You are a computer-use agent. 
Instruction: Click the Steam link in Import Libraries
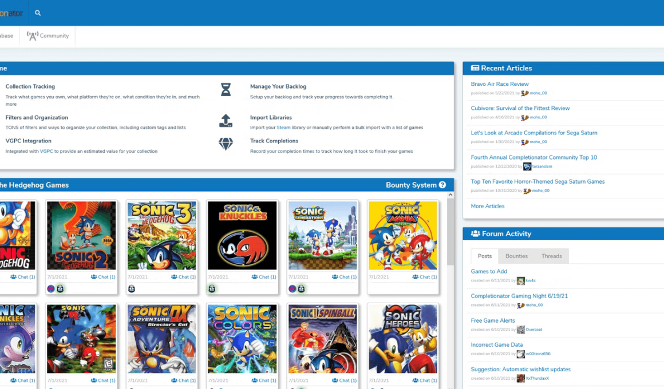tap(283, 128)
